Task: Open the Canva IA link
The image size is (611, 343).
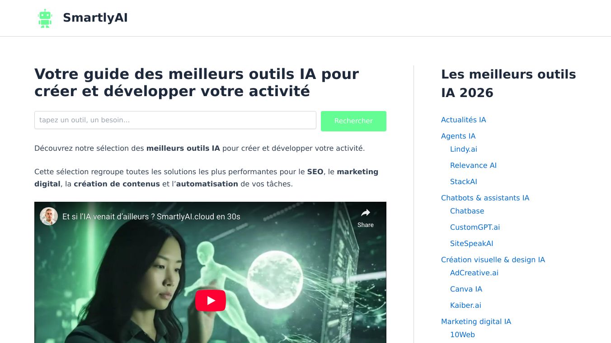Action: [x=466, y=289]
